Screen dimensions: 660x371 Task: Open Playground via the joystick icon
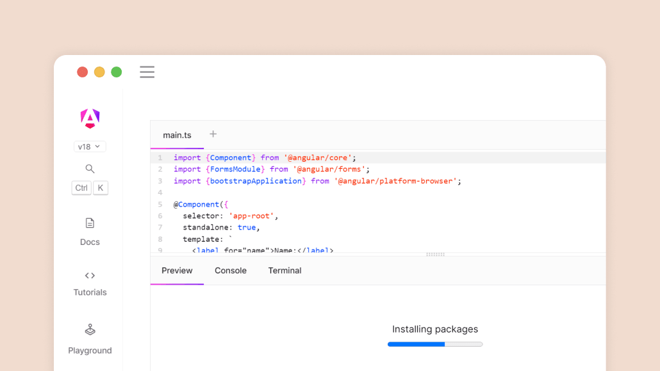tap(90, 330)
